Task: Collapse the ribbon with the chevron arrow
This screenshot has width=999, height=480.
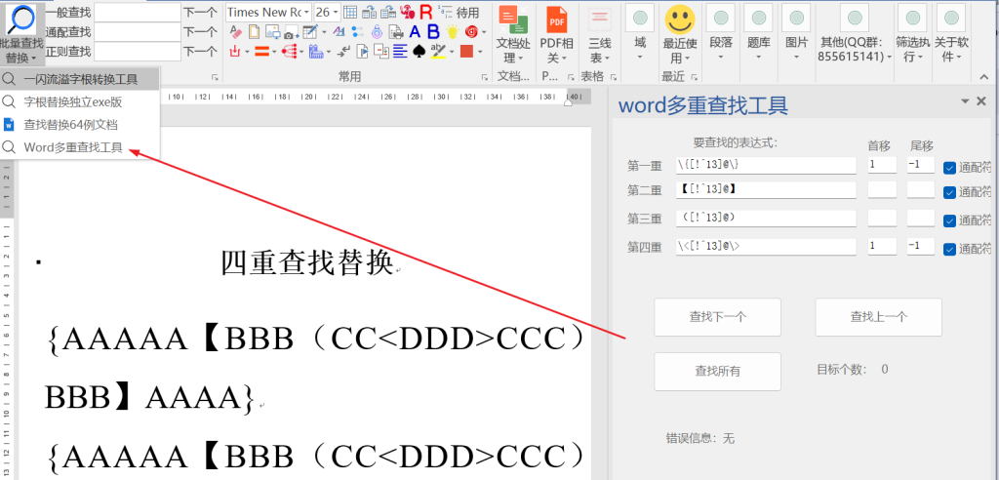Action: [x=983, y=77]
